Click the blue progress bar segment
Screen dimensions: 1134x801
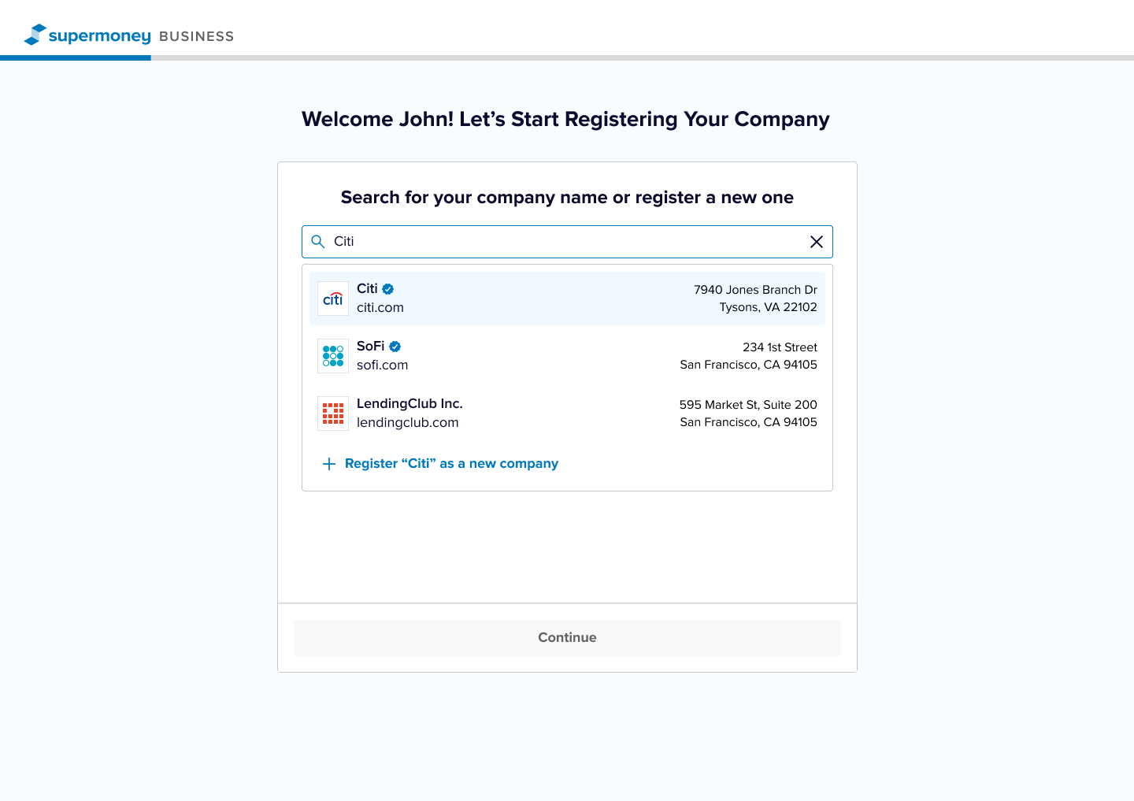click(x=76, y=57)
